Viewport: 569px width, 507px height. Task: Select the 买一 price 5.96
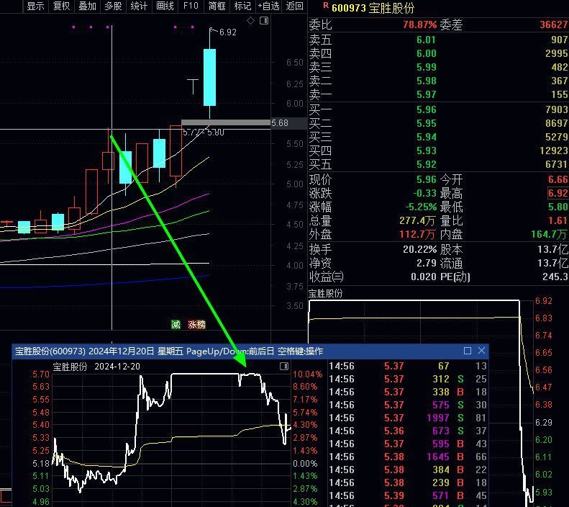pyautogui.click(x=426, y=109)
